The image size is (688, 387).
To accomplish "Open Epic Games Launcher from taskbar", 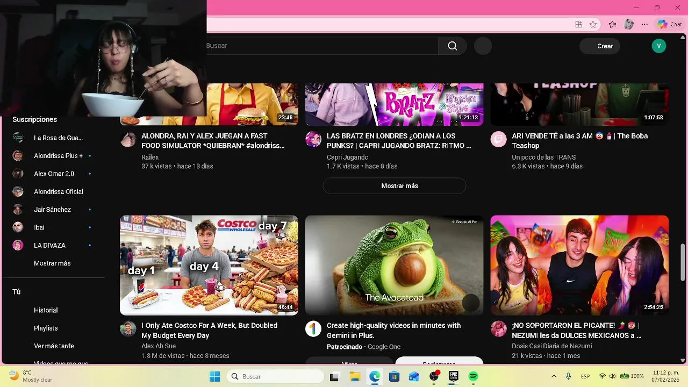I will pyautogui.click(x=454, y=377).
